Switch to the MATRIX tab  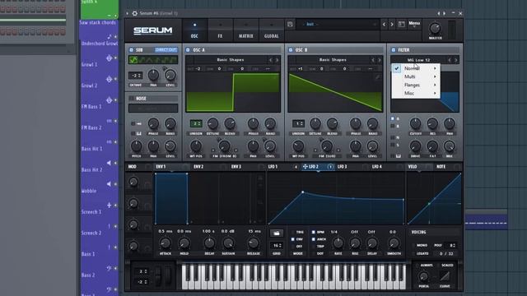click(x=245, y=30)
